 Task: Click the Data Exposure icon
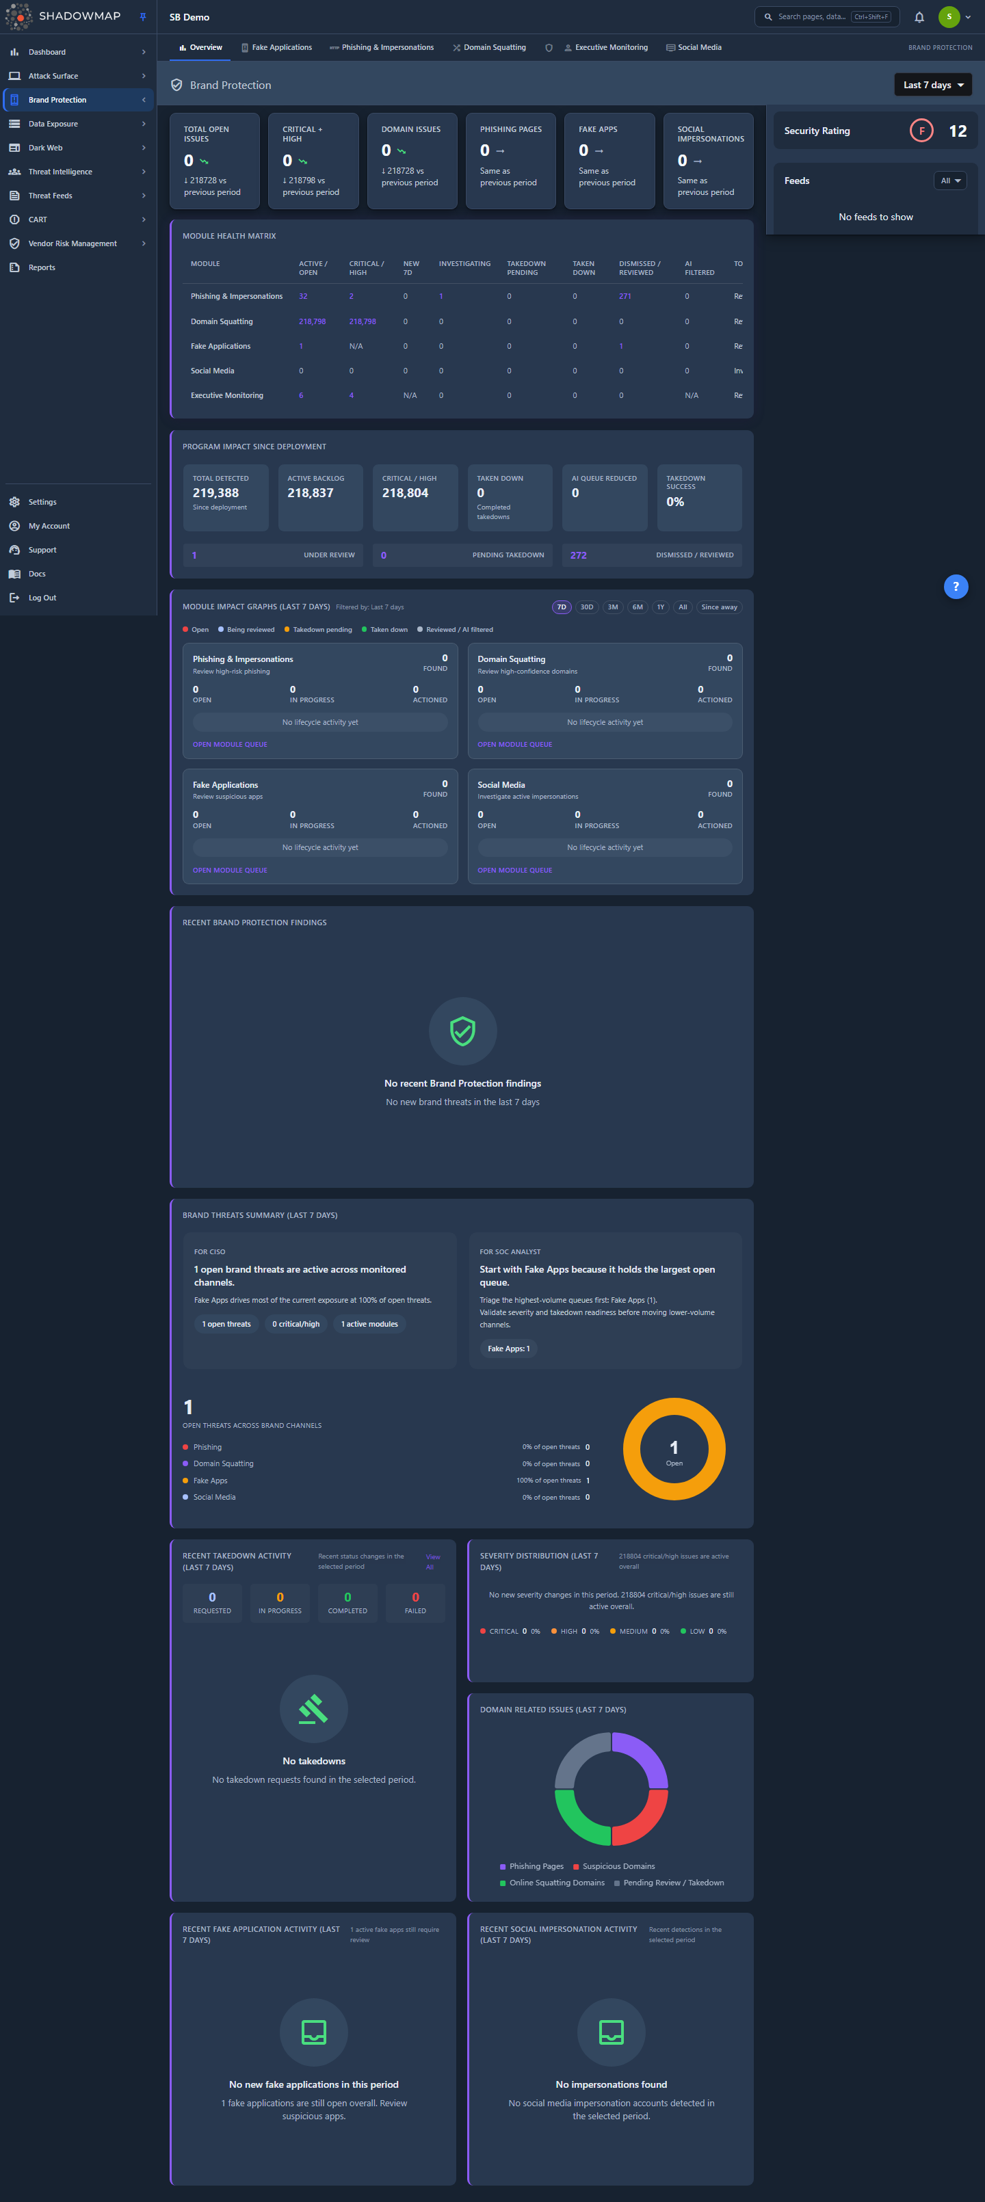click(x=14, y=124)
